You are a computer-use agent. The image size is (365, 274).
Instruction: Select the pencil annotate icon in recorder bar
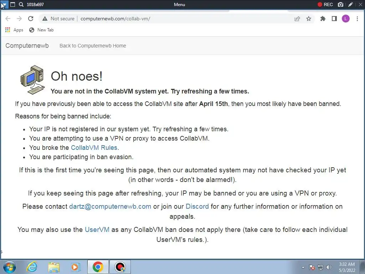(350, 4)
